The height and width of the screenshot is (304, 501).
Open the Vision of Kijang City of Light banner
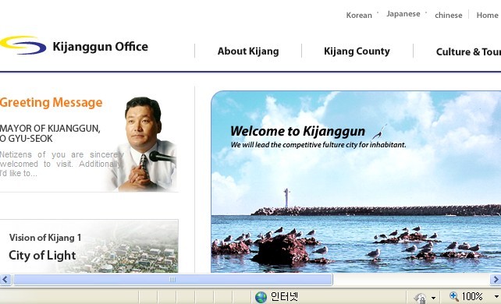[x=89, y=246]
